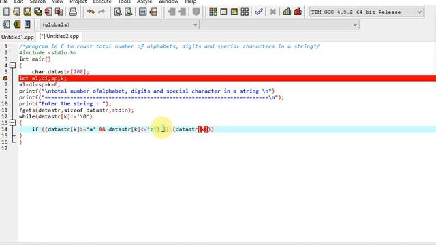Screen dimensions: 436x245
Task: Expand the (globals) scope dropdown
Action: pos(195,24)
